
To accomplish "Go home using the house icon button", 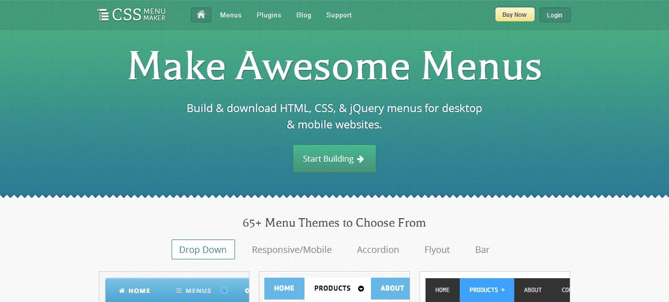I will tap(201, 15).
